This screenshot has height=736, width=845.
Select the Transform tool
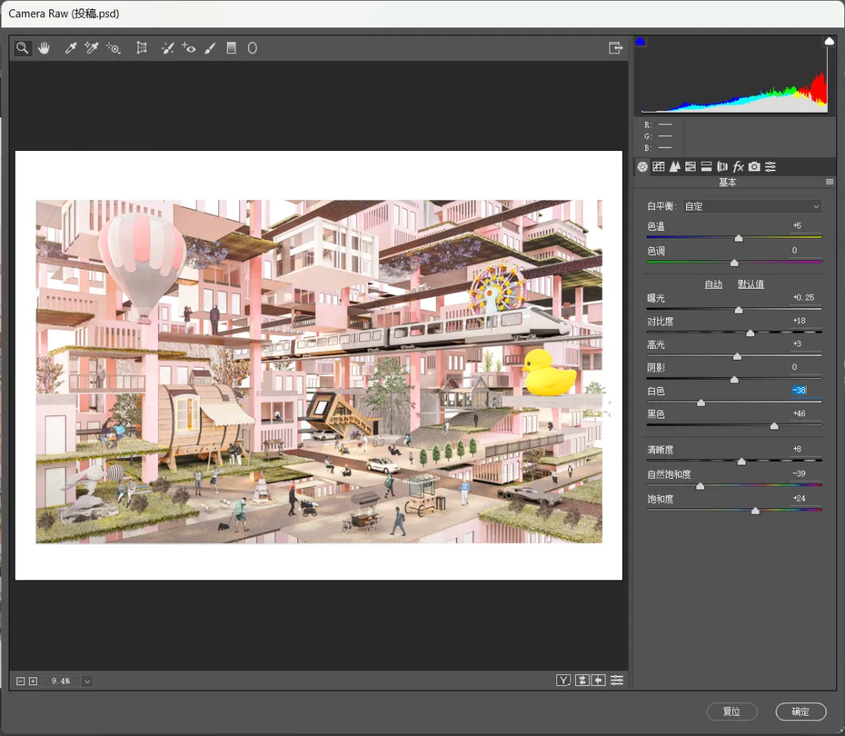(142, 48)
